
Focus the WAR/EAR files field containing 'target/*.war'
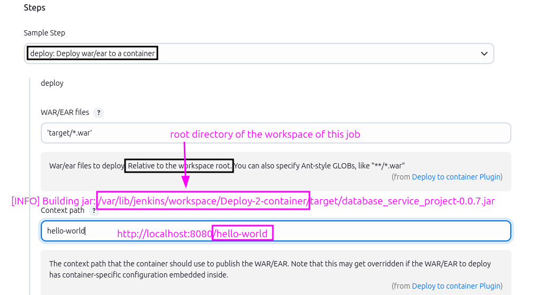[x=276, y=133]
